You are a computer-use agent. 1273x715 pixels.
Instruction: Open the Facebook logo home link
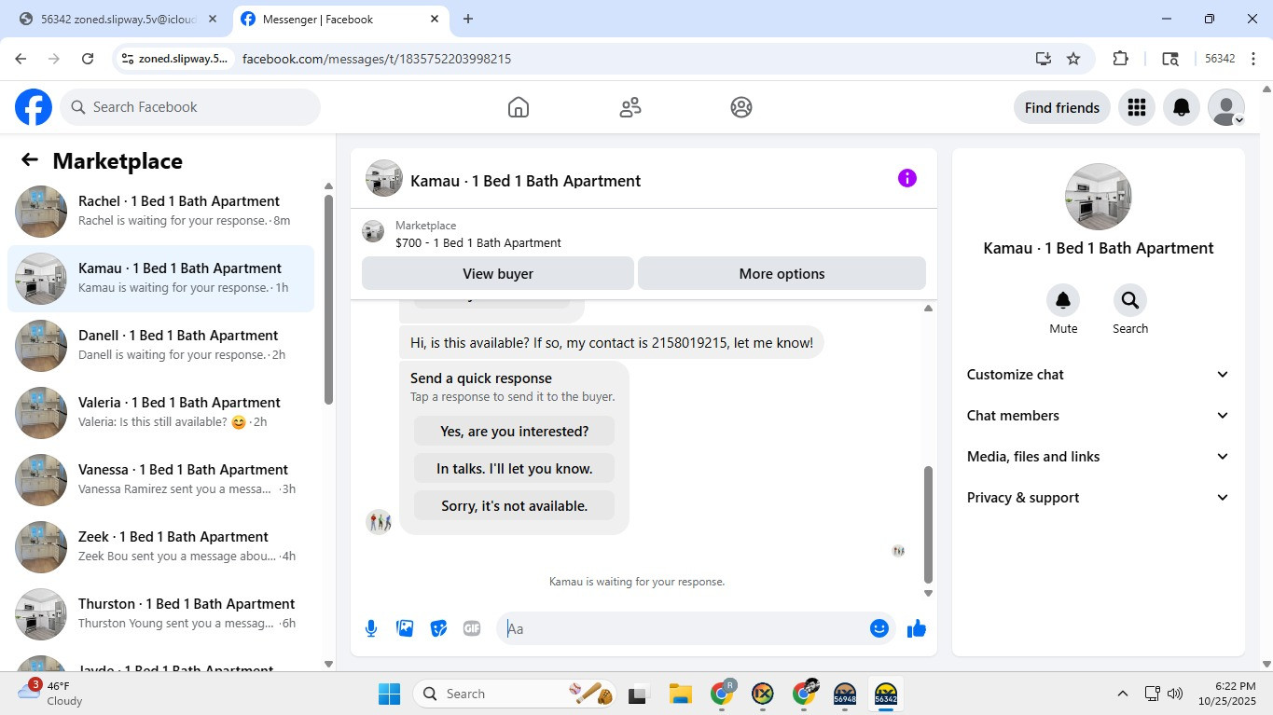tap(34, 107)
